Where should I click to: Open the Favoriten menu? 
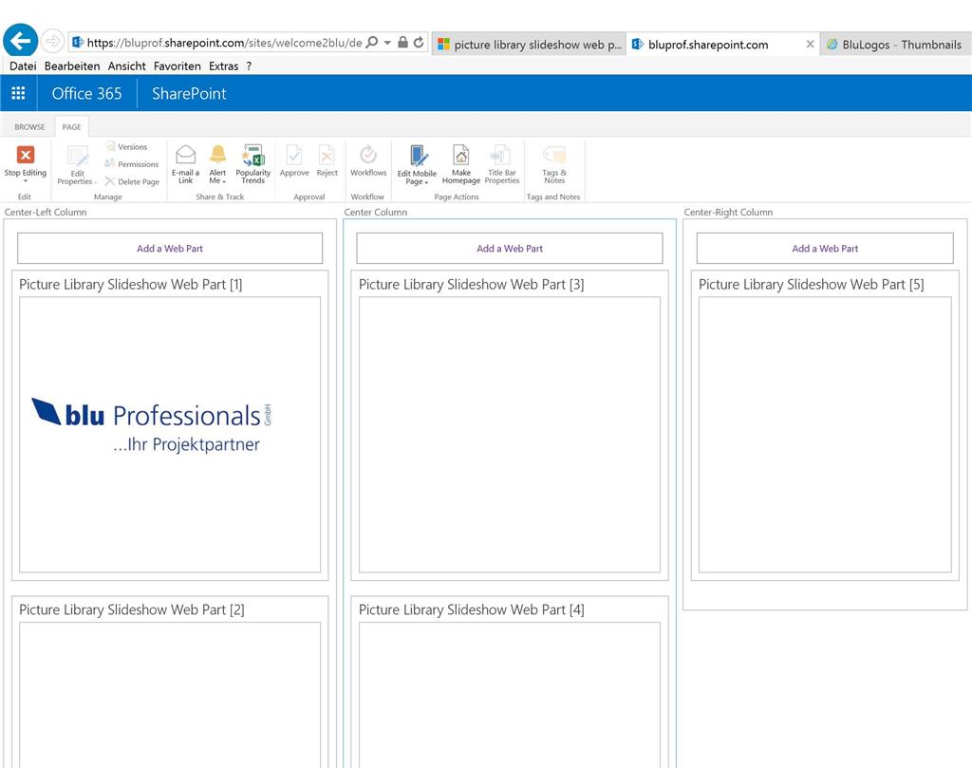178,66
